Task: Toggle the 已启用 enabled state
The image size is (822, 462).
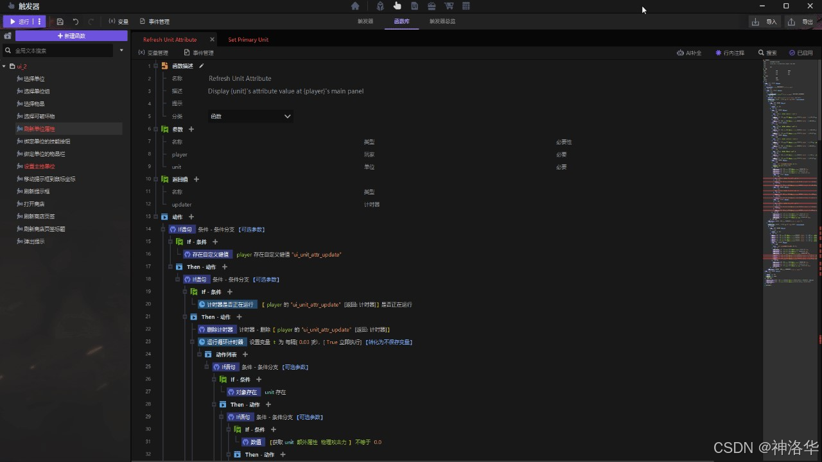Action: pyautogui.click(x=801, y=53)
